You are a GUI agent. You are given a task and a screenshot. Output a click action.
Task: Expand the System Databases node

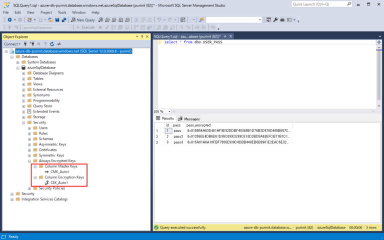point(17,62)
